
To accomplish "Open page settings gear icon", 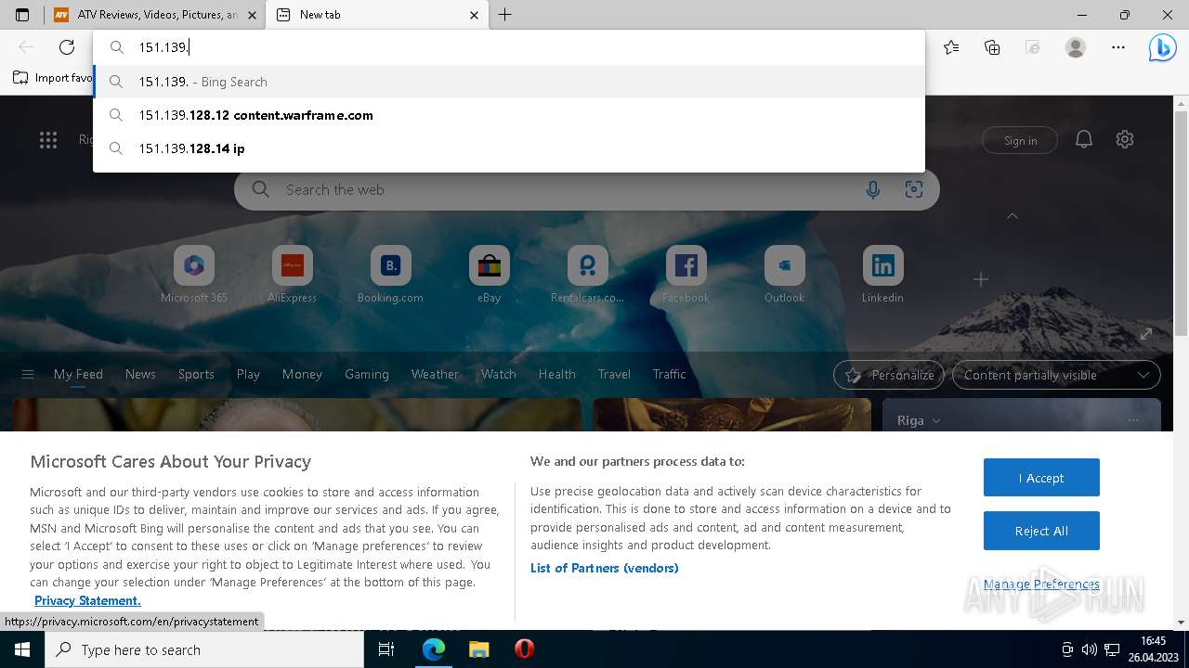I will (1125, 139).
